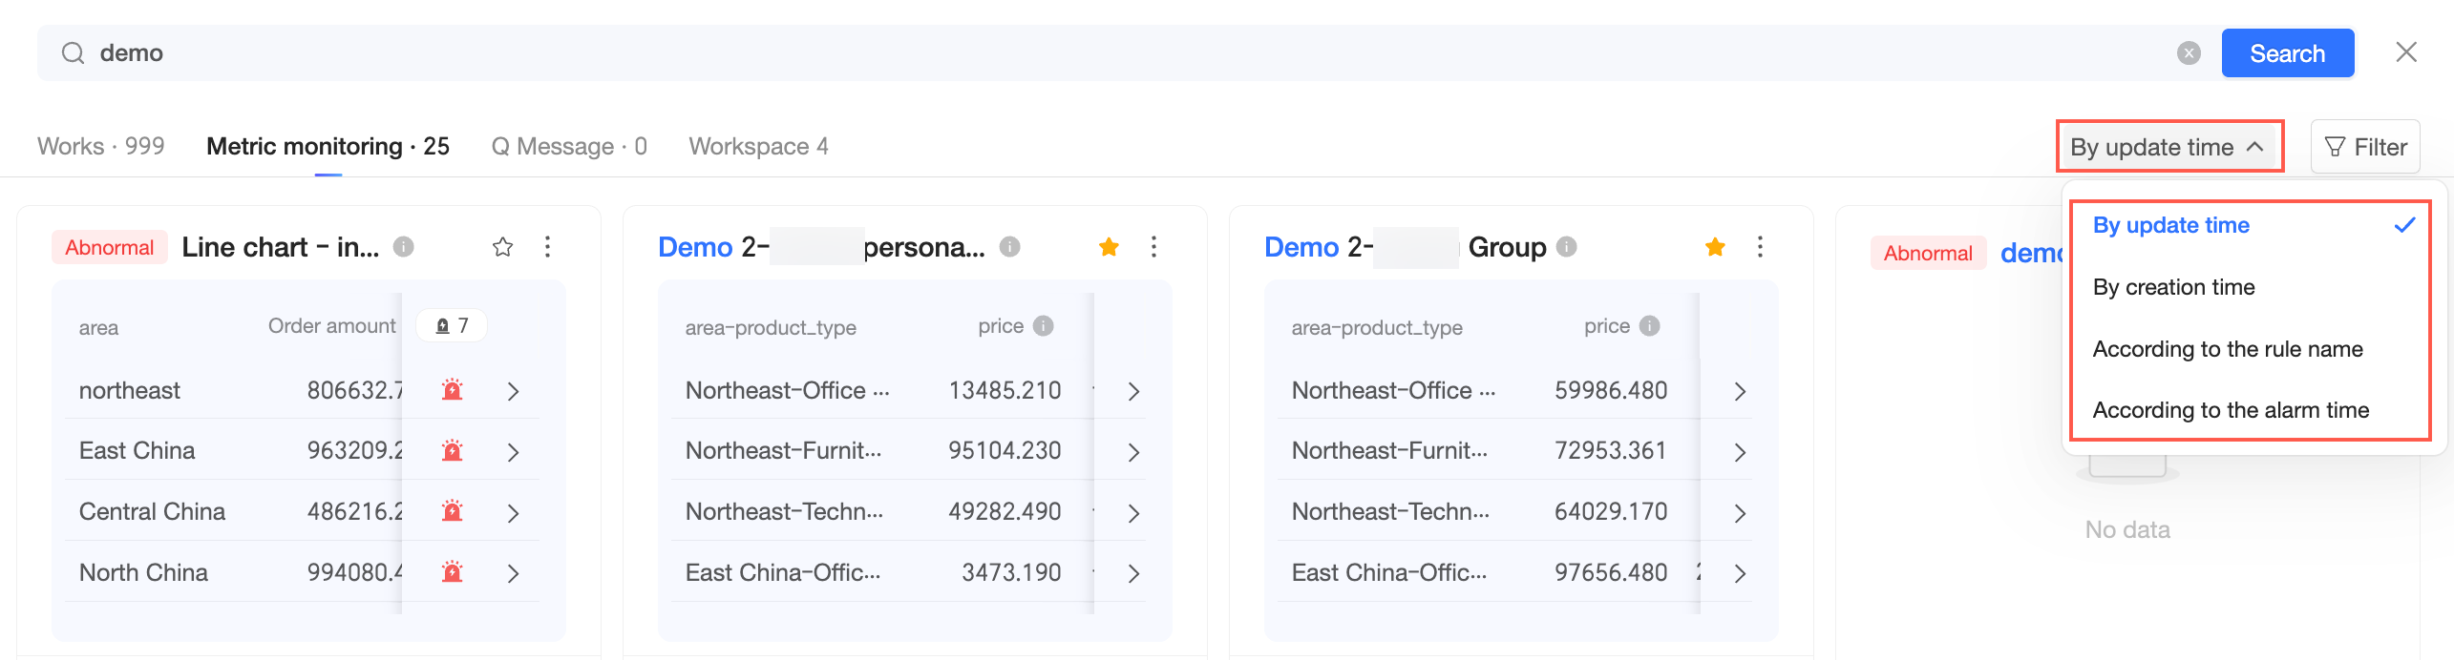Click the Order amount column header

coord(331,326)
